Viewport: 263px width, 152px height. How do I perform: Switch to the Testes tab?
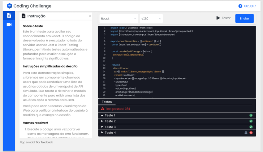click(107, 102)
